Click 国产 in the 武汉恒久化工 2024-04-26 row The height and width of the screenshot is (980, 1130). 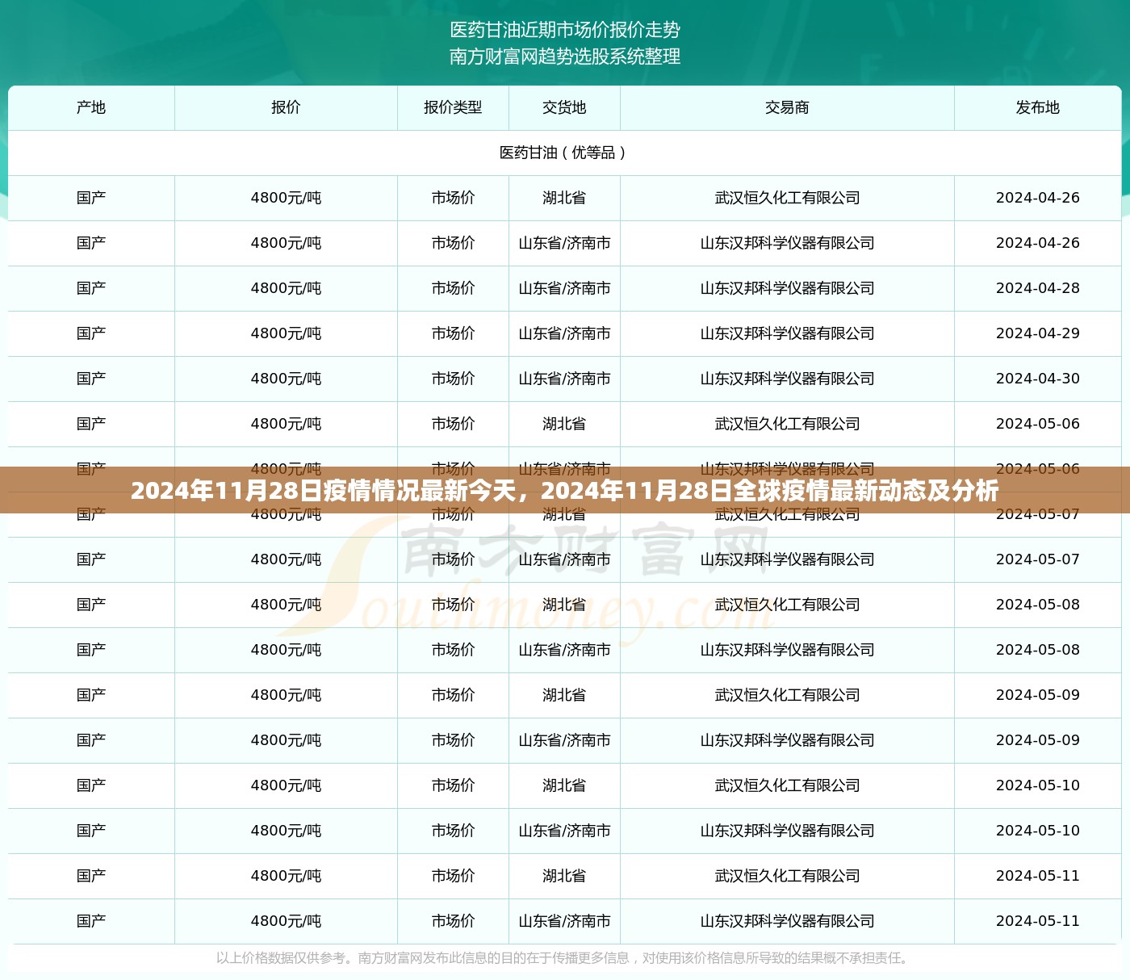(91, 198)
